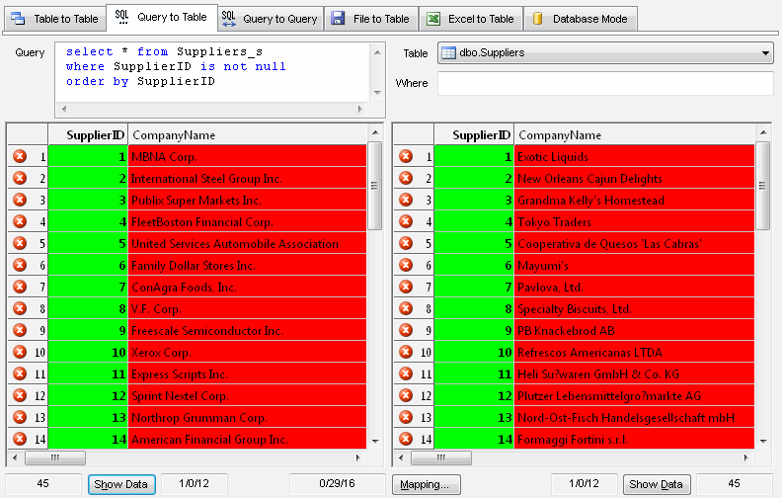
Task: Click query editor scroll right arrow
Action: point(360,109)
